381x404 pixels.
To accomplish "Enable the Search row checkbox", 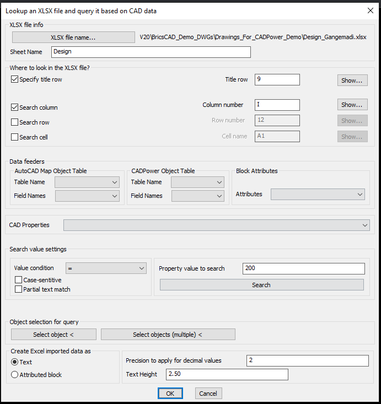I will 14,122.
